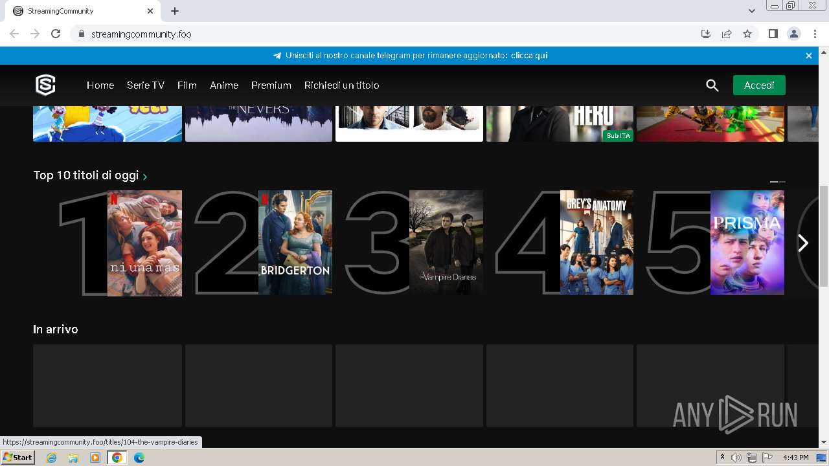Viewport: 829px width, 466px height.
Task: Open the Windows Start button
Action: click(17, 458)
